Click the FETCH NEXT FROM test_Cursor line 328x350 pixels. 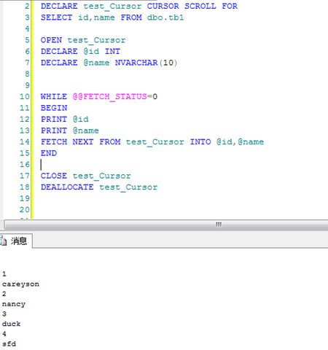(152, 141)
